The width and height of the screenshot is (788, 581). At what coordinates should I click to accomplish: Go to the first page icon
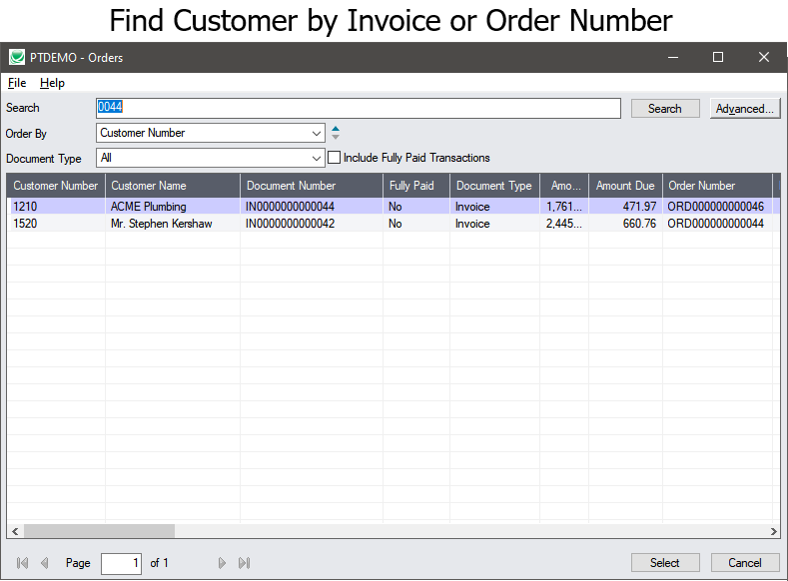pyautogui.click(x=23, y=563)
